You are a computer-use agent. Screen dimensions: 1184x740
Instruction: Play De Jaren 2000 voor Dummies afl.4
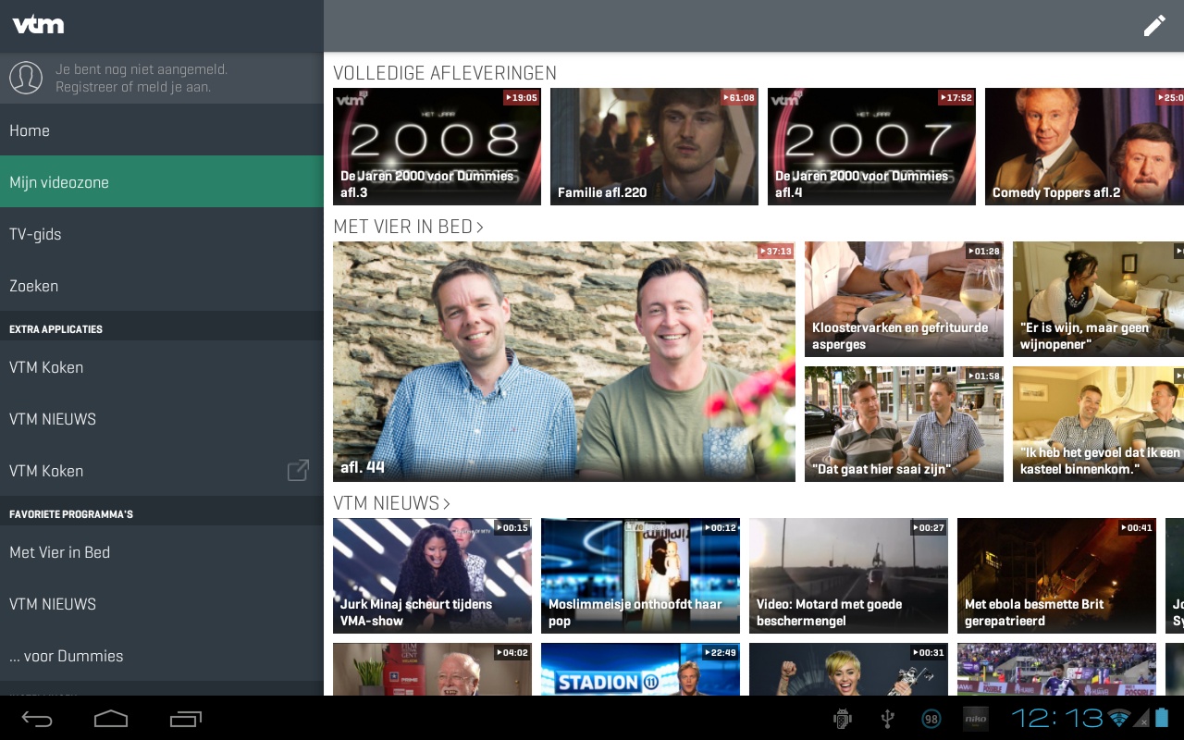click(x=871, y=146)
